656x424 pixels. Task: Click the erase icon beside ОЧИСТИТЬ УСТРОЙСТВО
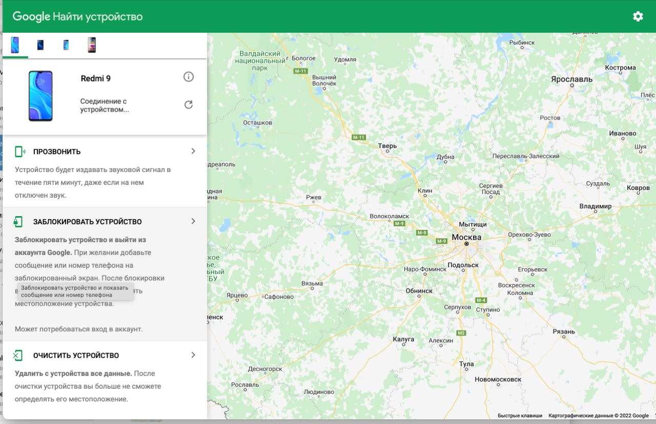click(18, 355)
